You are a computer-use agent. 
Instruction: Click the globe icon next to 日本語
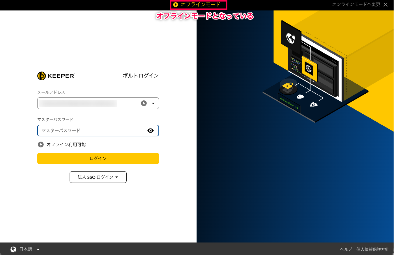click(x=13, y=249)
